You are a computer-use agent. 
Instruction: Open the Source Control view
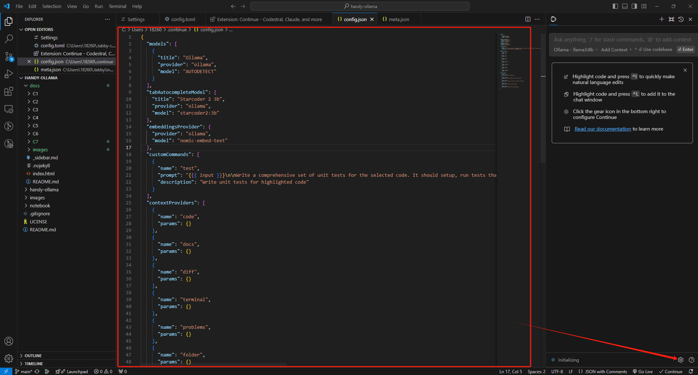pos(9,56)
